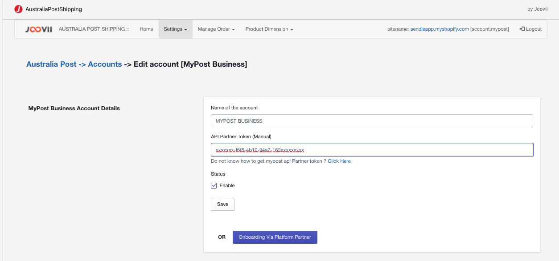Image resolution: width=559 pixels, height=261 pixels.
Task: Navigate to Accounts breadcrumb link
Action: coord(105,64)
